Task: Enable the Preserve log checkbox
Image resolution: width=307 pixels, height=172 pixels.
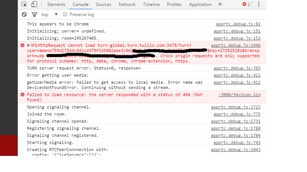Action: [65, 14]
